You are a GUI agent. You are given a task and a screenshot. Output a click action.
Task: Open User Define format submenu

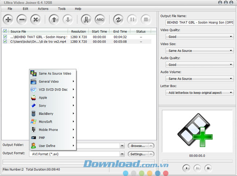53,146
